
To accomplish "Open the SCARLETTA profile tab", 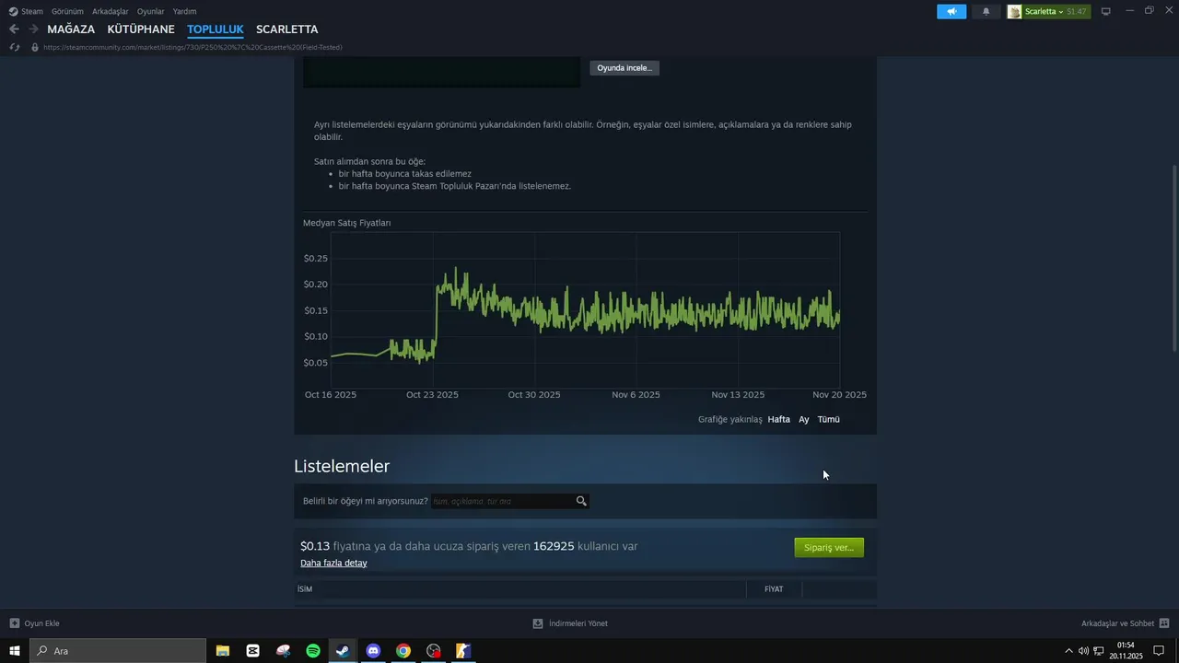I will point(287,29).
